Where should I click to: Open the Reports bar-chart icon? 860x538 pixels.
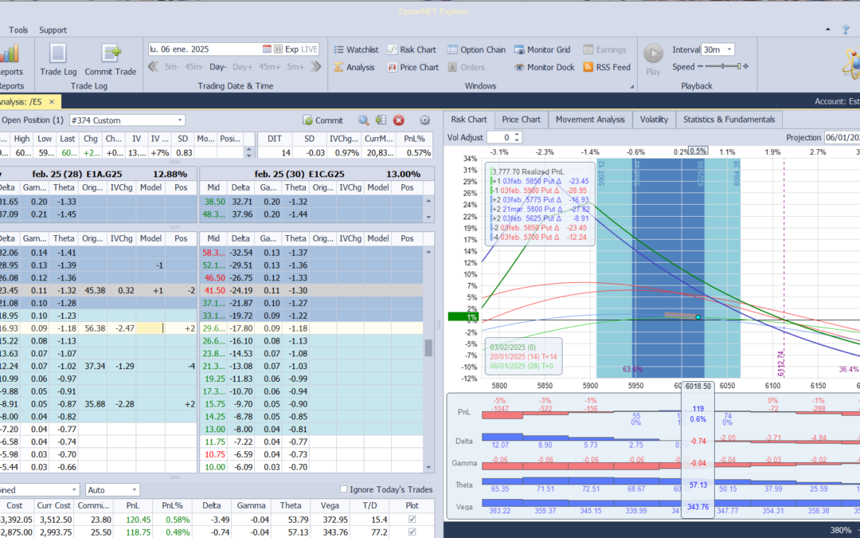tap(10, 54)
